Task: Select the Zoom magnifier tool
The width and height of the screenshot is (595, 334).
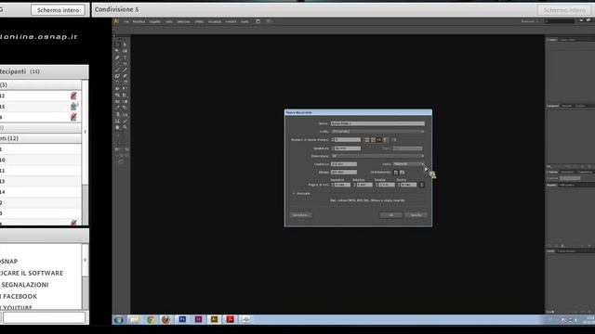Action: pyautogui.click(x=125, y=127)
